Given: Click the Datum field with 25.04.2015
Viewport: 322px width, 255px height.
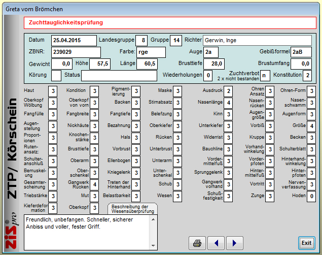Looking at the screenshot, I should pos(74,41).
